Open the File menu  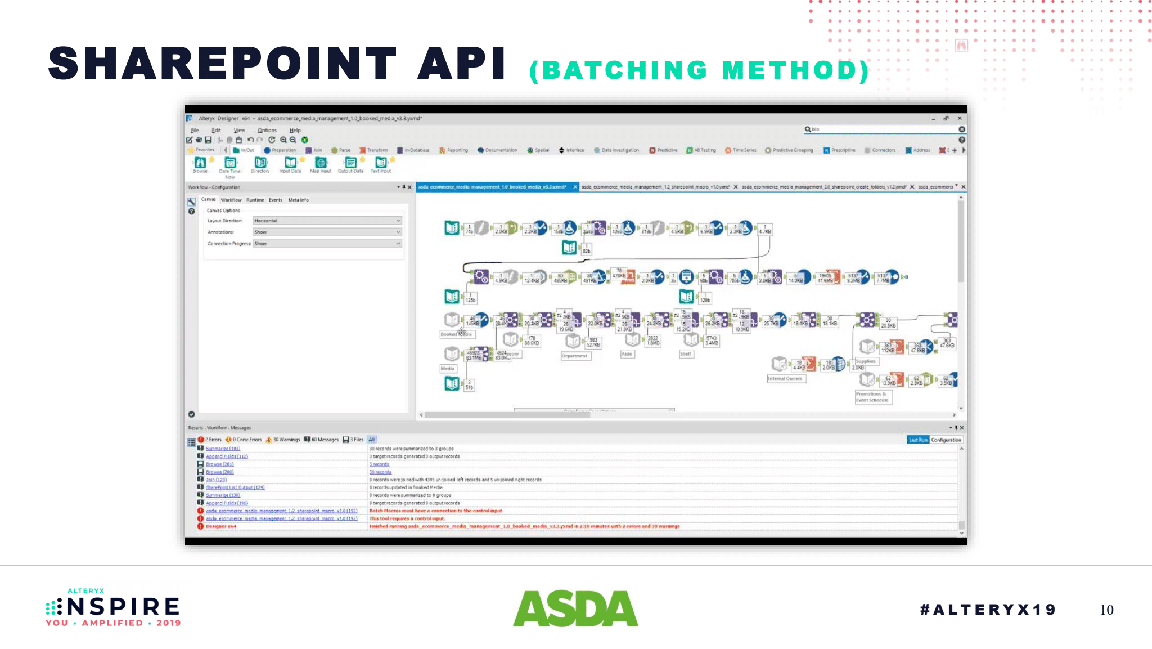195,130
